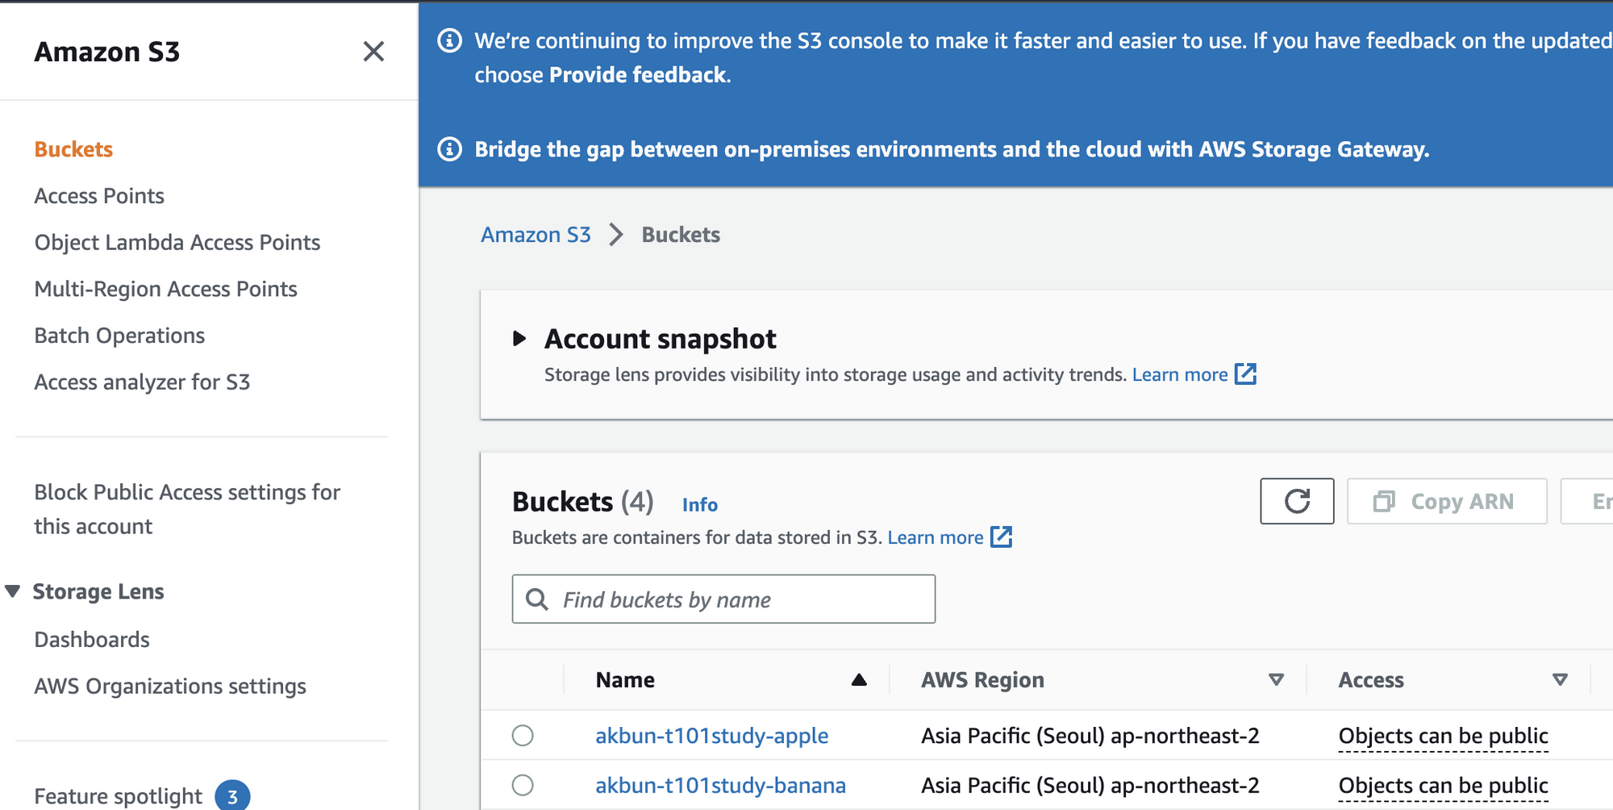Close the Amazon S3 navigation sidebar
Viewport: 1613px width, 810px height.
point(373,52)
